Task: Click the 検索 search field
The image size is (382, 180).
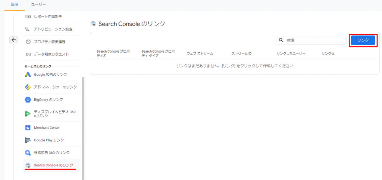Action: (x=311, y=40)
